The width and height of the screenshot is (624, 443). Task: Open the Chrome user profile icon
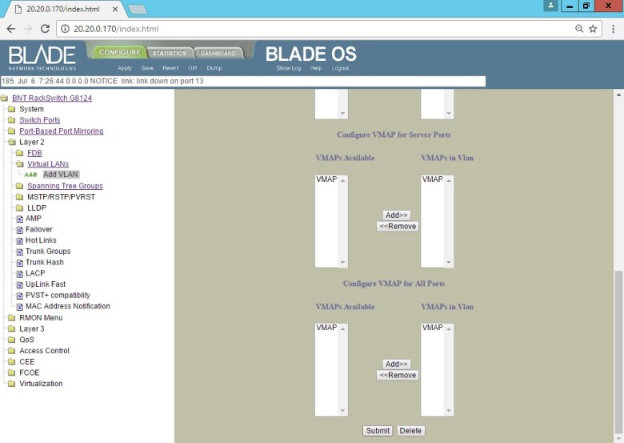click(x=550, y=6)
